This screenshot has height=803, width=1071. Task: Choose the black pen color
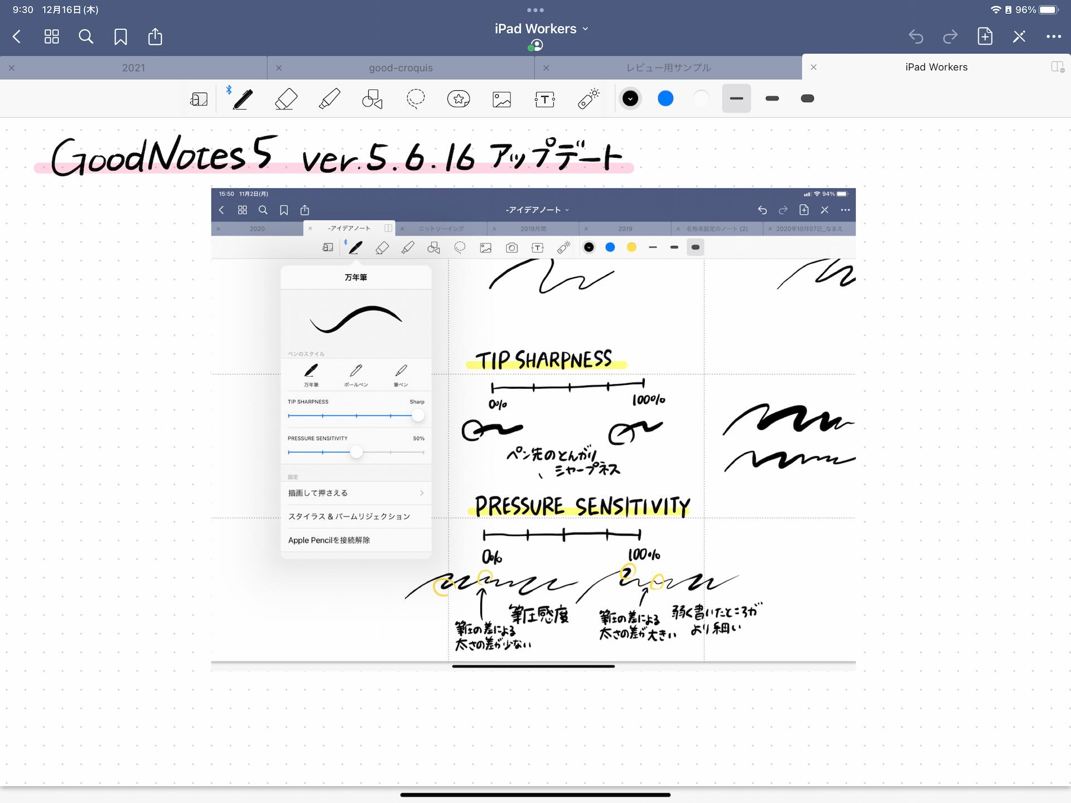pos(630,99)
